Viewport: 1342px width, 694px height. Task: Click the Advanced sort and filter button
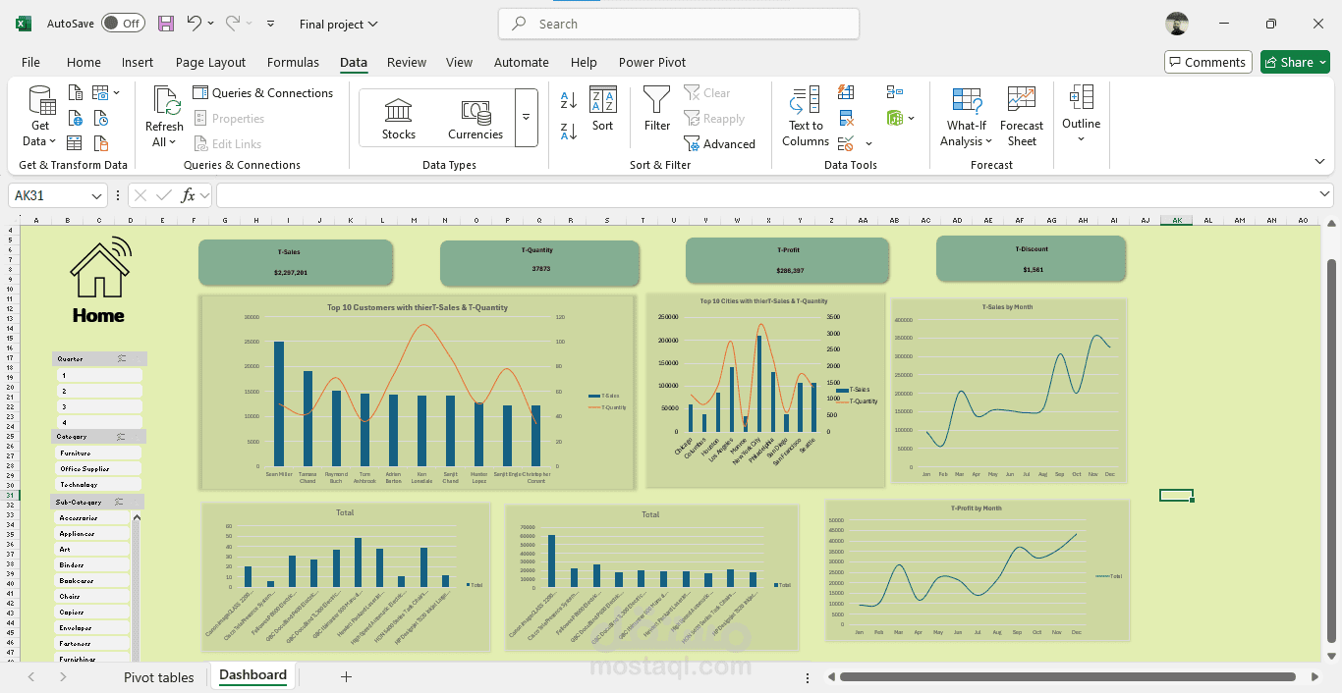[722, 143]
